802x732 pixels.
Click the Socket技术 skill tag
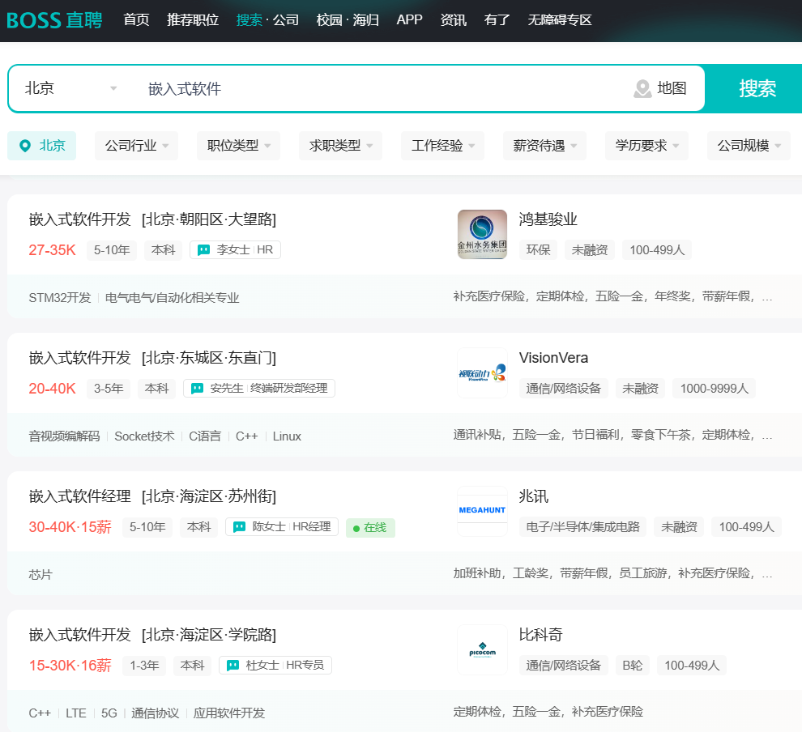point(144,436)
